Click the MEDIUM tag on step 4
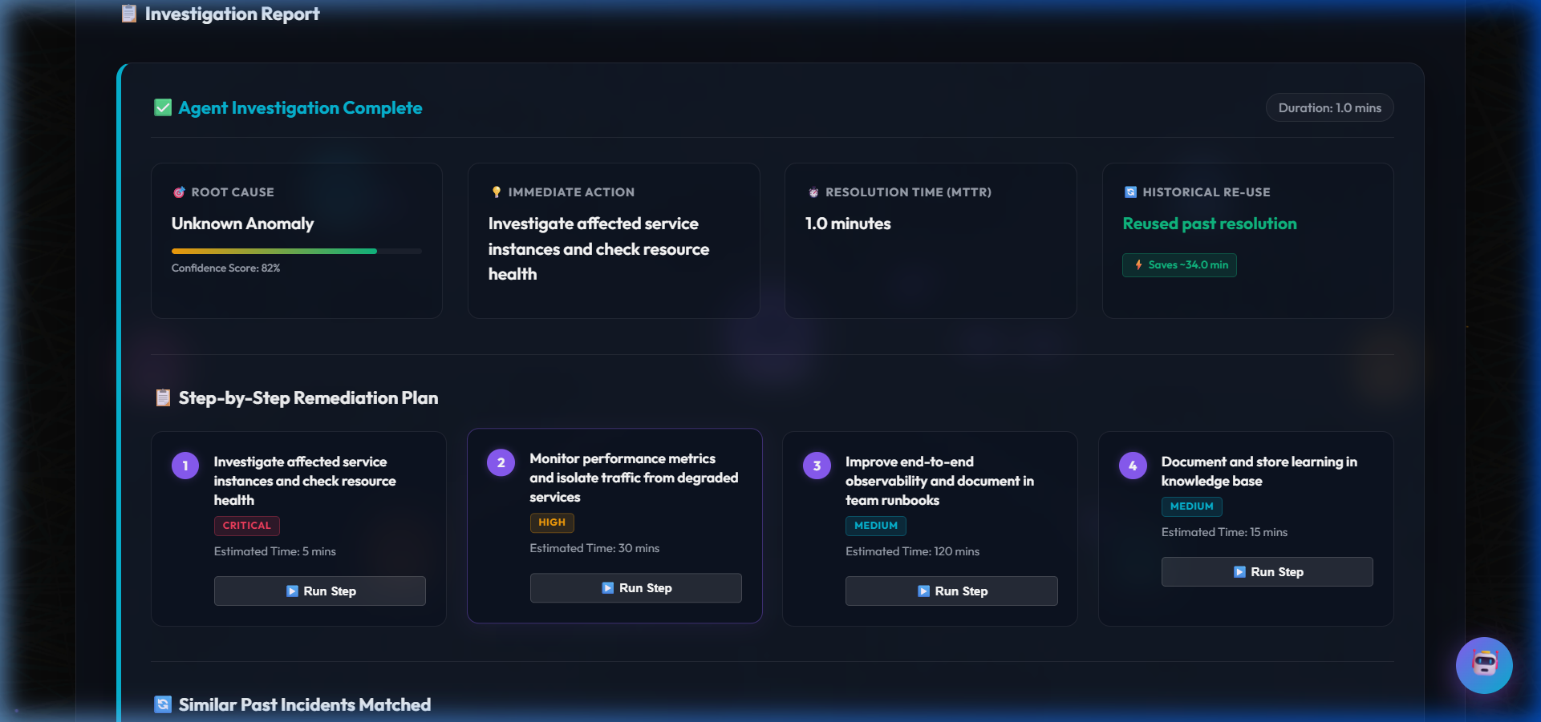Viewport: 1541px width, 722px height. [x=1192, y=506]
